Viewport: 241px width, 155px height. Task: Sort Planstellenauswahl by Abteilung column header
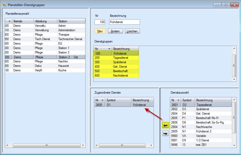click(45, 21)
